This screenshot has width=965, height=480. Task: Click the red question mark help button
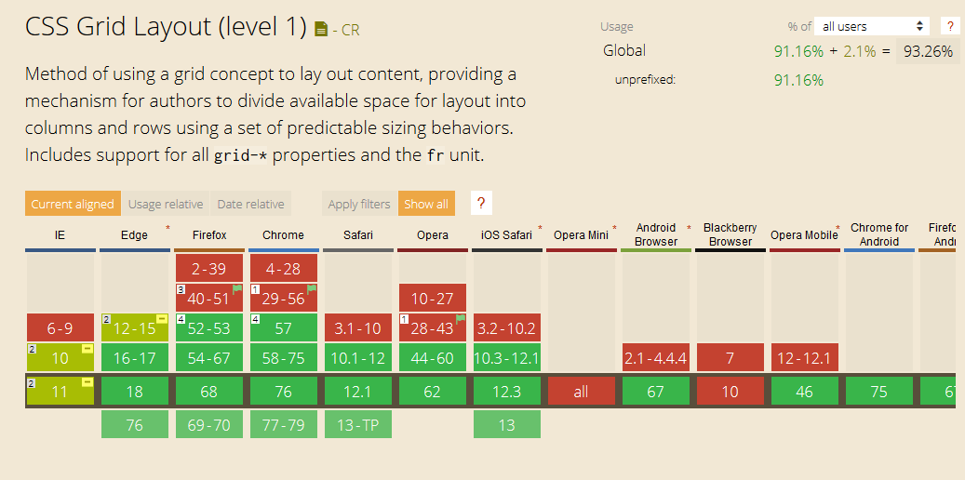482,204
